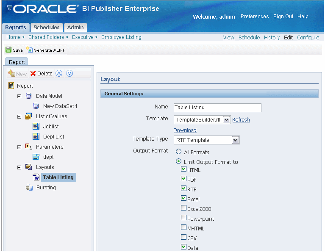Click the Table Listing Word template icon
325x252 pixels.
(36, 177)
